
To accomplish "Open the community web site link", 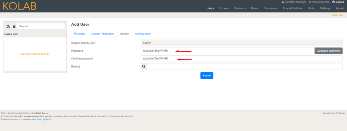I will pyautogui.click(x=129, y=116).
